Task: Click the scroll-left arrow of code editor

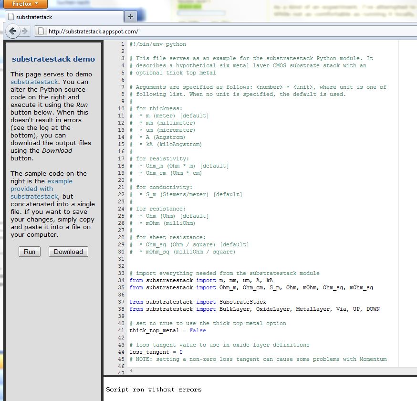Action: [x=131, y=370]
